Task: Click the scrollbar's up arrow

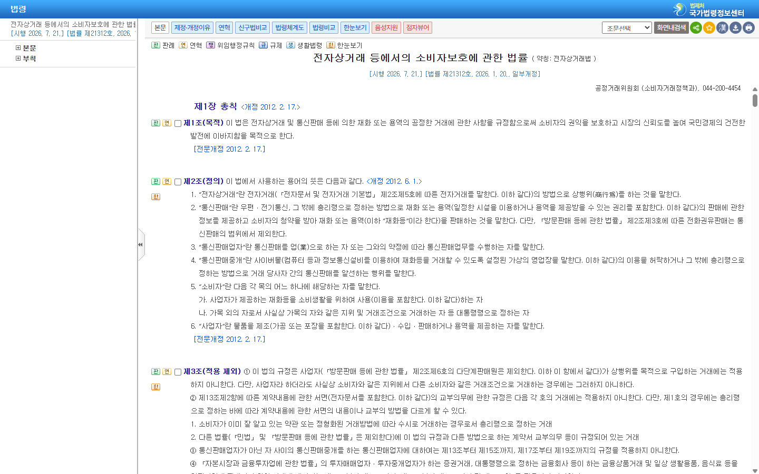Action: click(x=755, y=90)
